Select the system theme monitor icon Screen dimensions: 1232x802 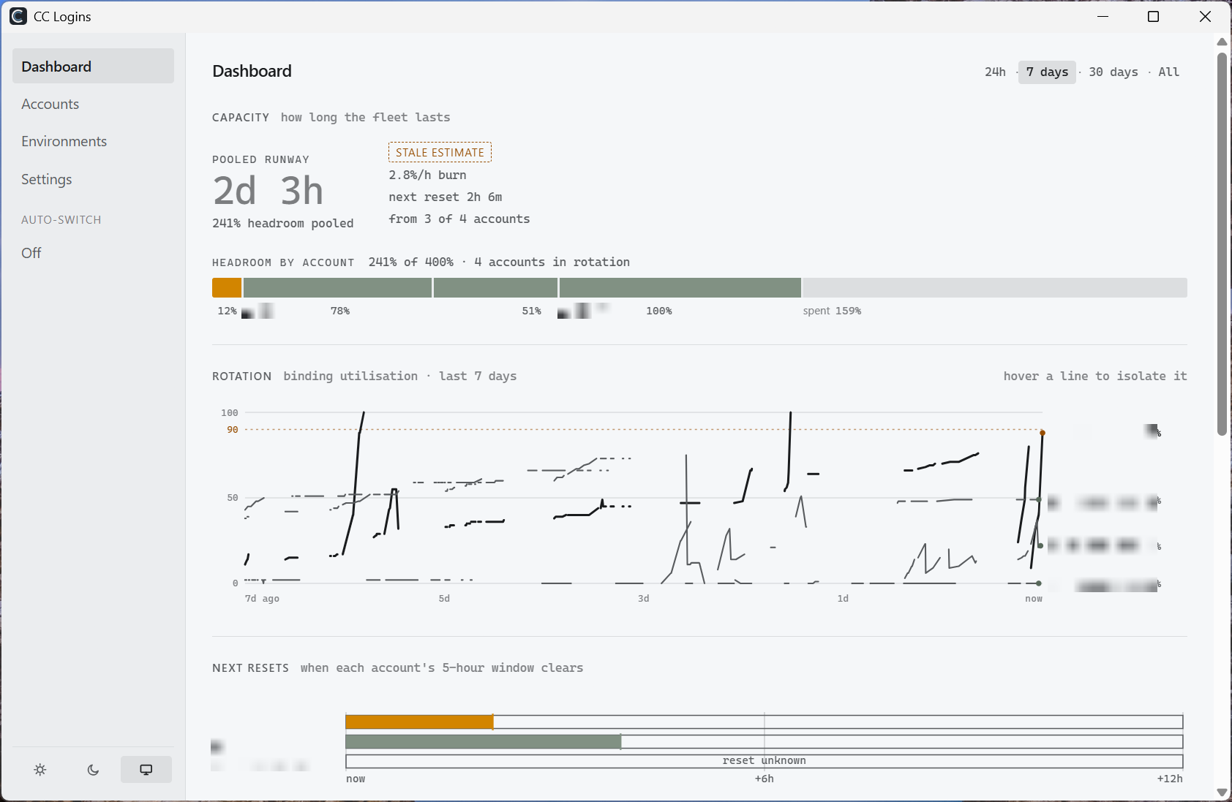tap(146, 770)
